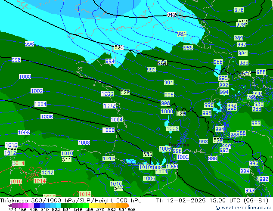Viewport: 273px width, 211px height.
Task: Click the black 536 height contour label
Action: tap(148, 154)
